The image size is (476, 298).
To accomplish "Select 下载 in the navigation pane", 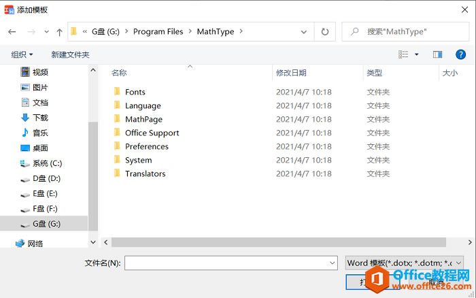I will (x=40, y=118).
